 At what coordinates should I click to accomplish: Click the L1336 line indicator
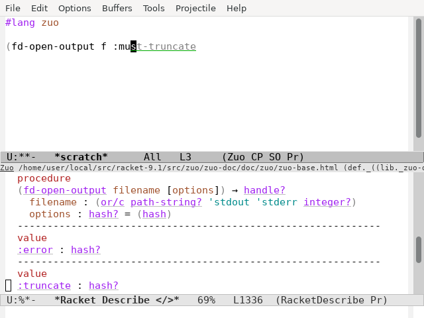click(248, 300)
